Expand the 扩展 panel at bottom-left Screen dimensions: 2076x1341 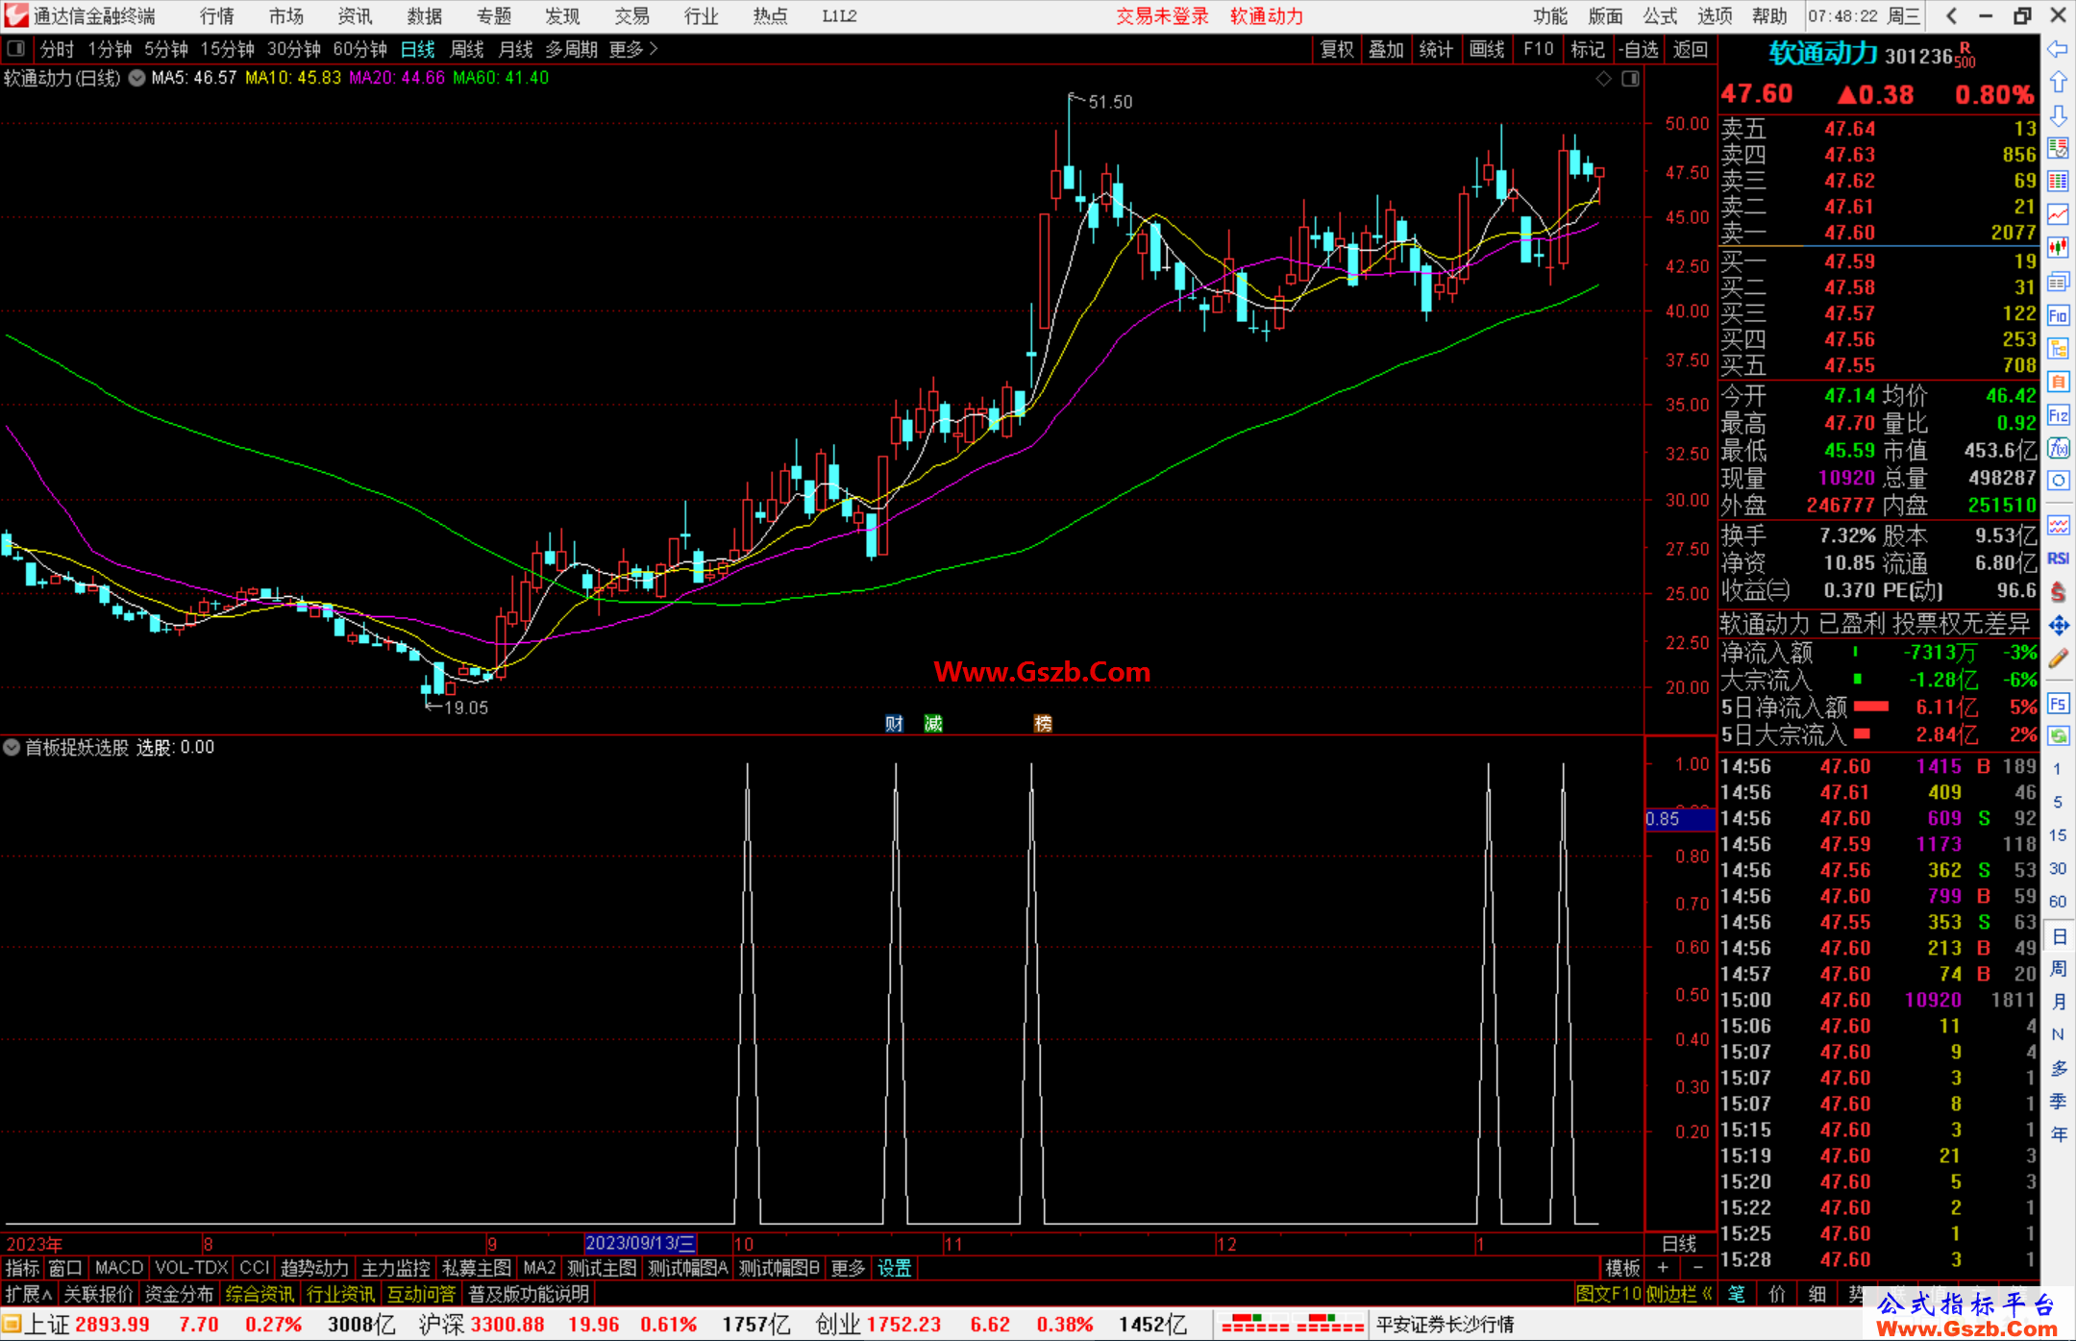pos(29,1294)
